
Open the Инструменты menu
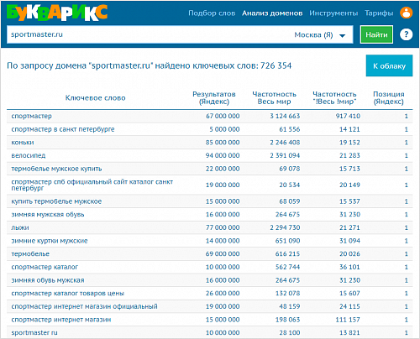pyautogui.click(x=333, y=13)
